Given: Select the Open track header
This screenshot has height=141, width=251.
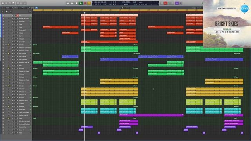Looking at the screenshot, I should click(x=16, y=36).
